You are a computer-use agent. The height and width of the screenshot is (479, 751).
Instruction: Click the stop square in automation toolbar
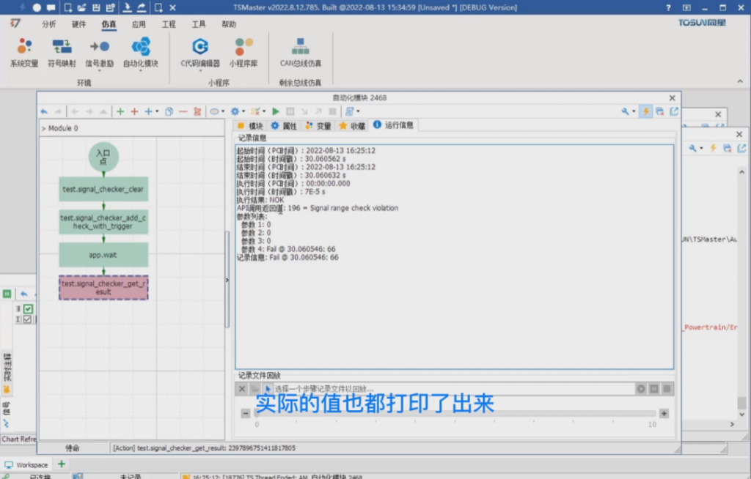332,111
